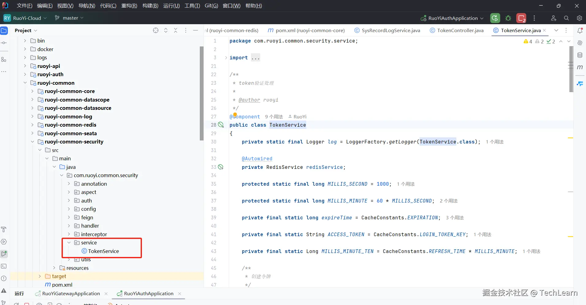Open the Build tool window

point(4,229)
